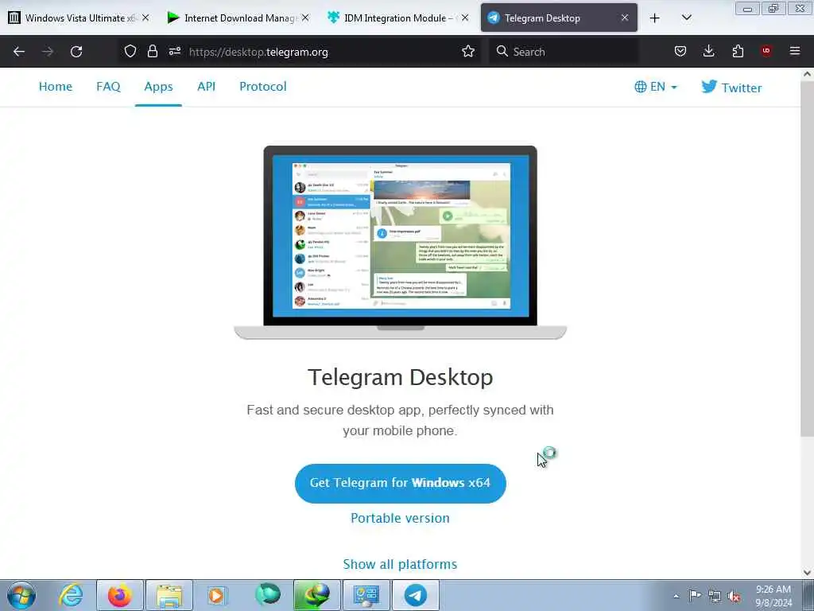This screenshot has width=814, height=611.
Task: Open the taskbar clock showing 9:26 AM
Action: (773, 596)
